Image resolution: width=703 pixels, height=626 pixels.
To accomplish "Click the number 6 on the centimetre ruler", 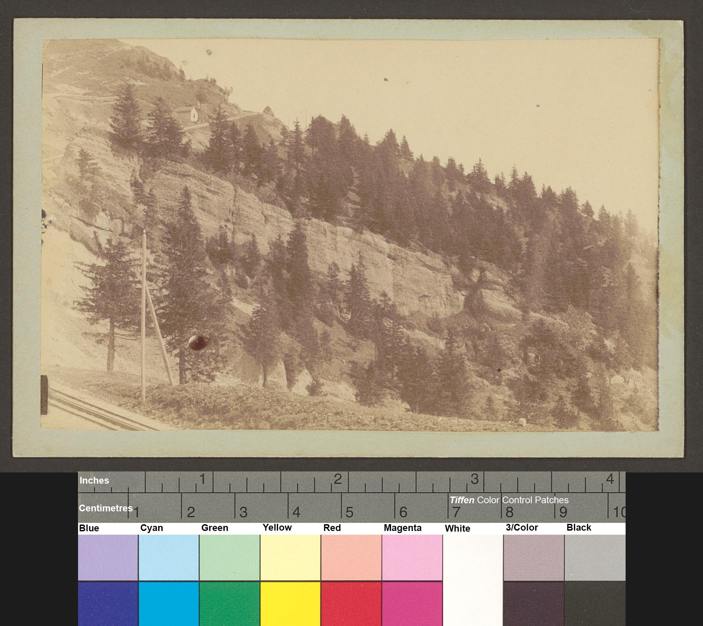I will pyautogui.click(x=403, y=512).
